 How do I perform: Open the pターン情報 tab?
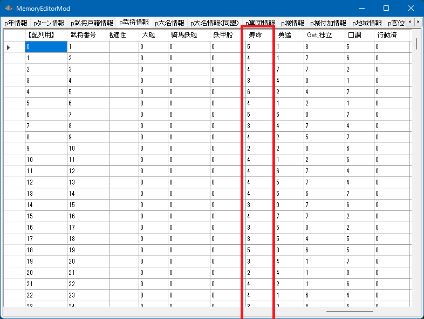click(49, 23)
